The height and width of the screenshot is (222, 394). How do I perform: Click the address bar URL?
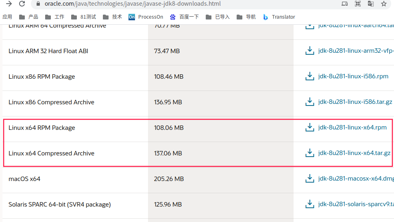click(133, 4)
